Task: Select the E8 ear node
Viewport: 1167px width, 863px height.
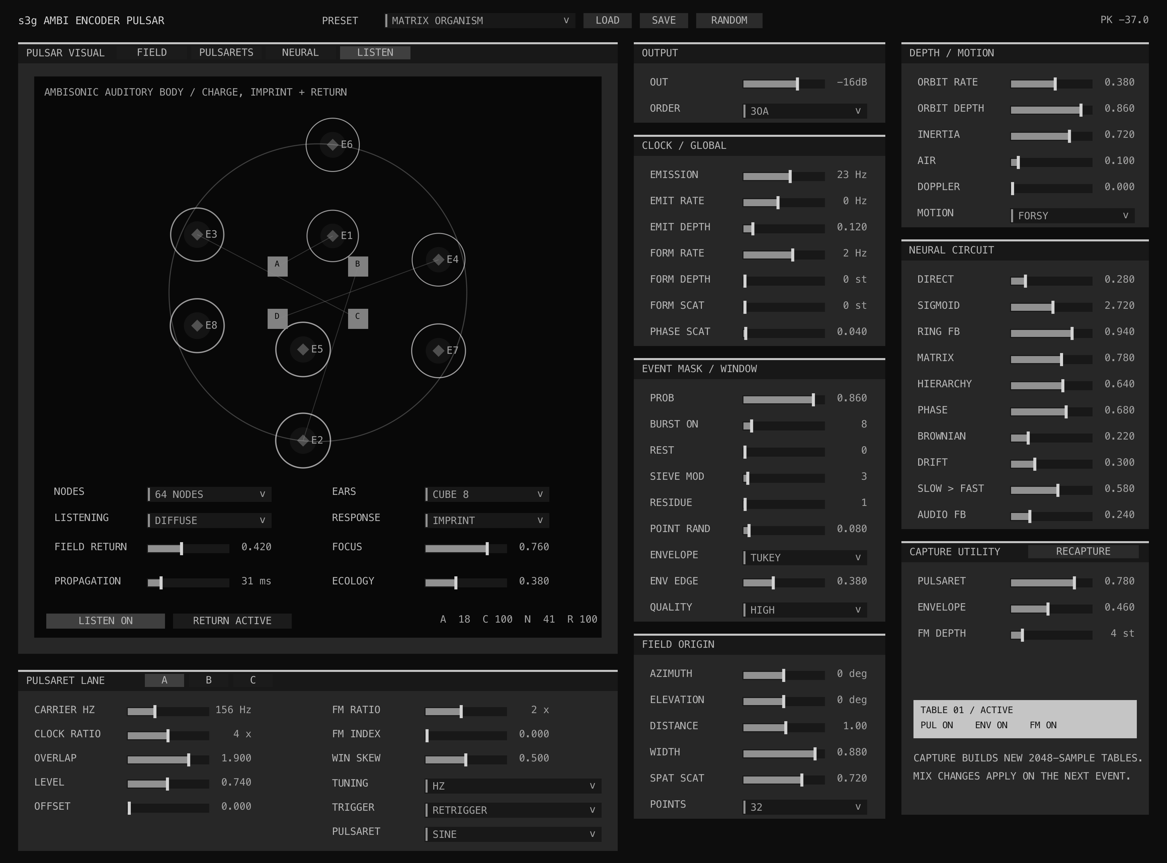Action: click(x=197, y=326)
